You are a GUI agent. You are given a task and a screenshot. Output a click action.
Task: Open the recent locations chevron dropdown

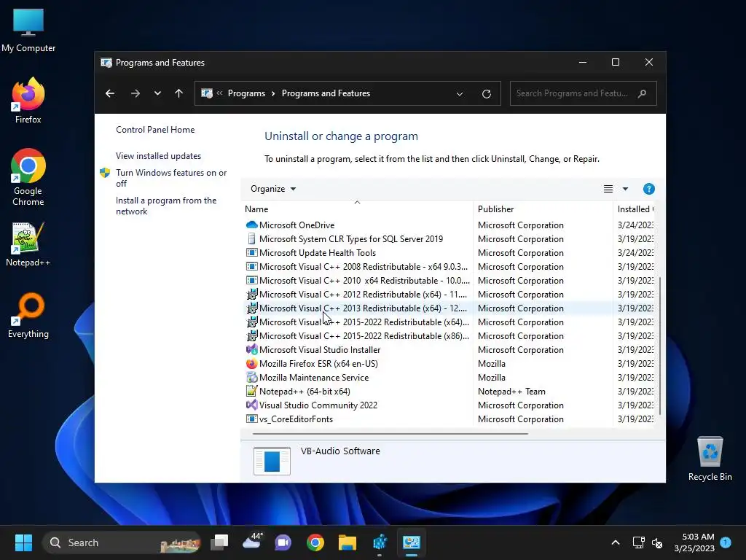pyautogui.click(x=157, y=93)
